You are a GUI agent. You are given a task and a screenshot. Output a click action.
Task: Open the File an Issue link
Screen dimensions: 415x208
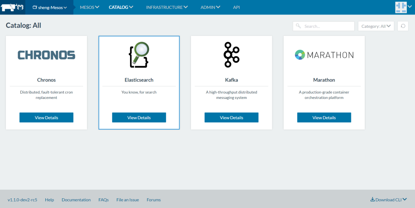pyautogui.click(x=128, y=200)
